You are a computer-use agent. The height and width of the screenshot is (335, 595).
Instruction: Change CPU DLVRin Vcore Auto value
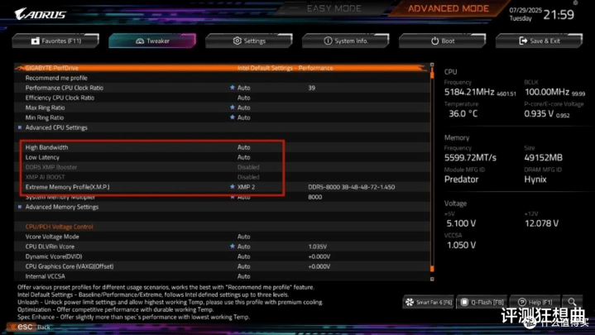[x=243, y=246]
